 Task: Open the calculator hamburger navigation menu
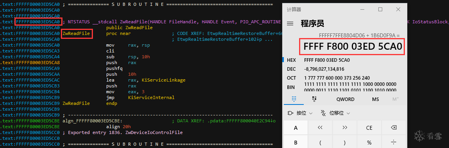290,24
